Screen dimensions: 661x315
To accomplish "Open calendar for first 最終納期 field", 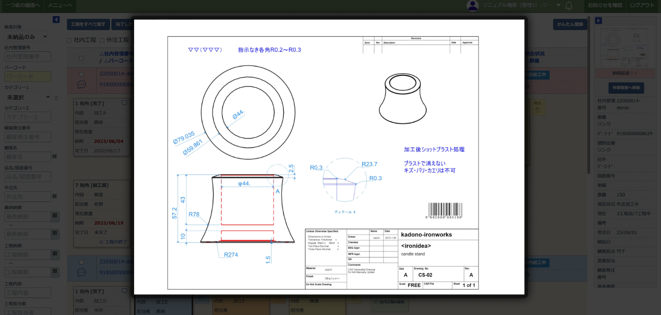I will pyautogui.click(x=55, y=216).
